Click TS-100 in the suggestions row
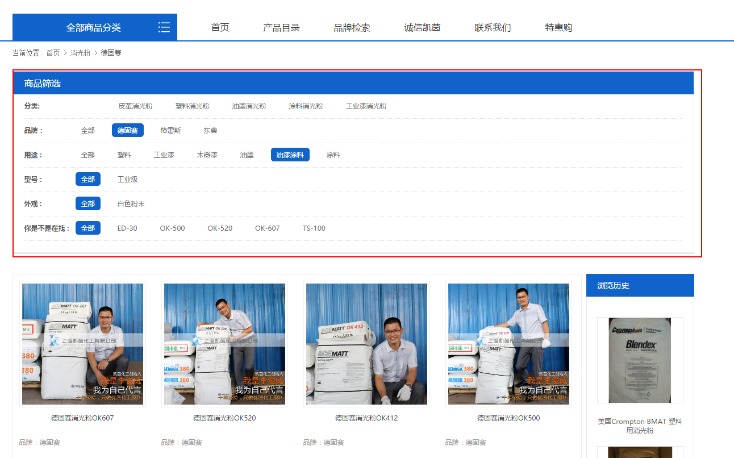 314,228
